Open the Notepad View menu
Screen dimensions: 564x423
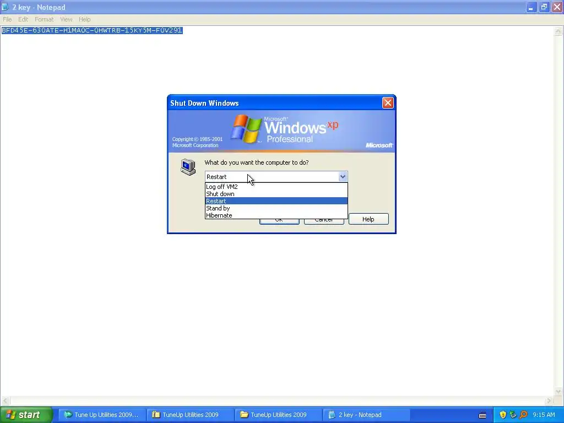pyautogui.click(x=66, y=19)
